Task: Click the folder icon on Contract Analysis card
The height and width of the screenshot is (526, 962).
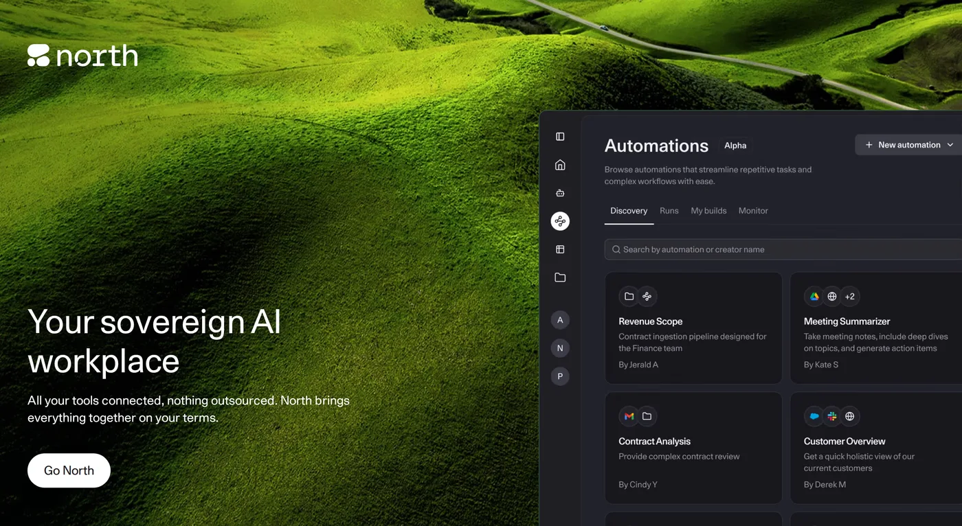Action: point(647,416)
